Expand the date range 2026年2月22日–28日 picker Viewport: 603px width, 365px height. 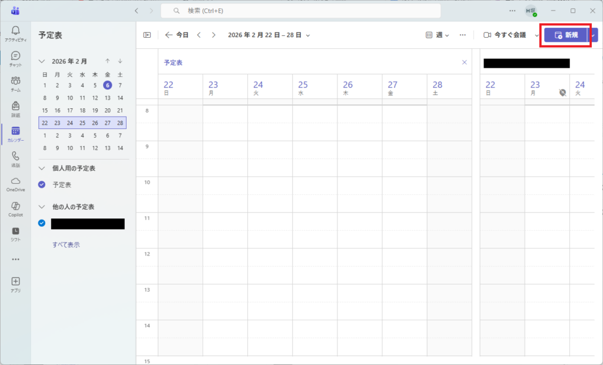[269, 35]
